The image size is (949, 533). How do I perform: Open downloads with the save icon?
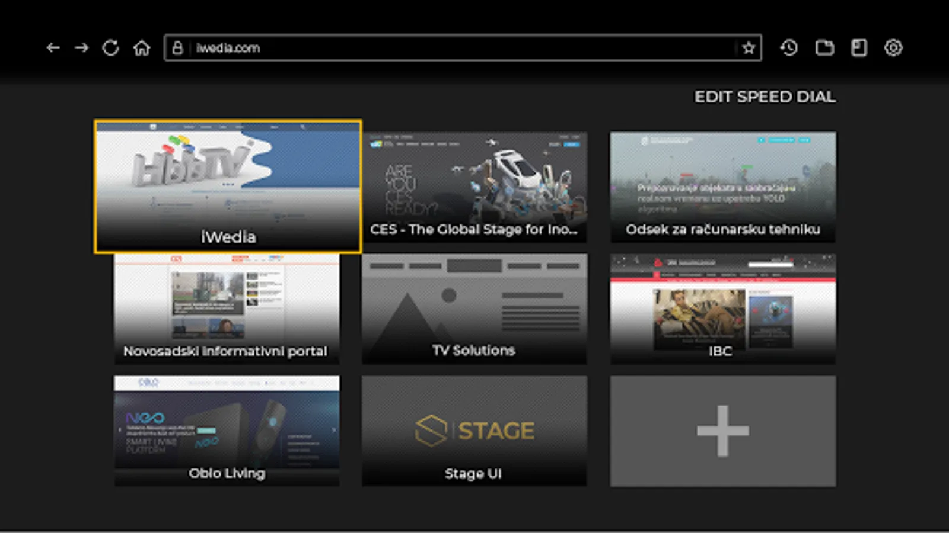[858, 48]
